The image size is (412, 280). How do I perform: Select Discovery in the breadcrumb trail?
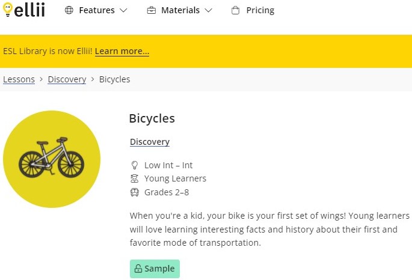coord(67,79)
